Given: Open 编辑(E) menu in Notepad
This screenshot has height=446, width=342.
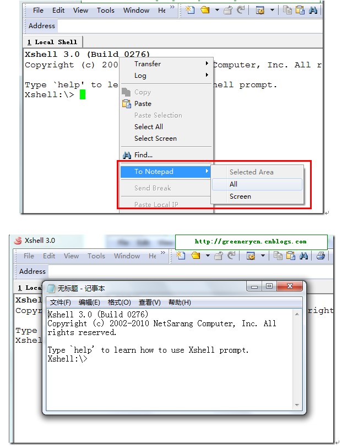Looking at the screenshot, I should [x=89, y=302].
